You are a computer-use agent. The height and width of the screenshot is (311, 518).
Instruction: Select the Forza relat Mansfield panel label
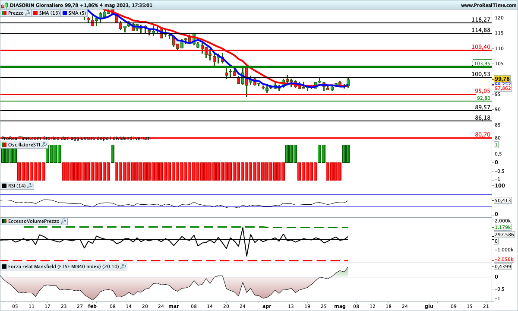[64, 267]
